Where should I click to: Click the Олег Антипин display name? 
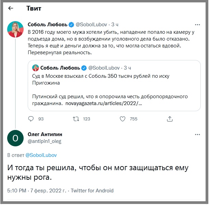(45, 134)
